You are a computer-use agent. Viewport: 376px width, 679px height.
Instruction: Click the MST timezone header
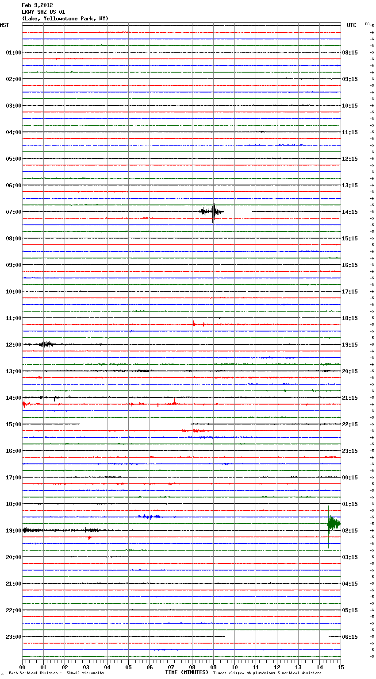click(4, 25)
